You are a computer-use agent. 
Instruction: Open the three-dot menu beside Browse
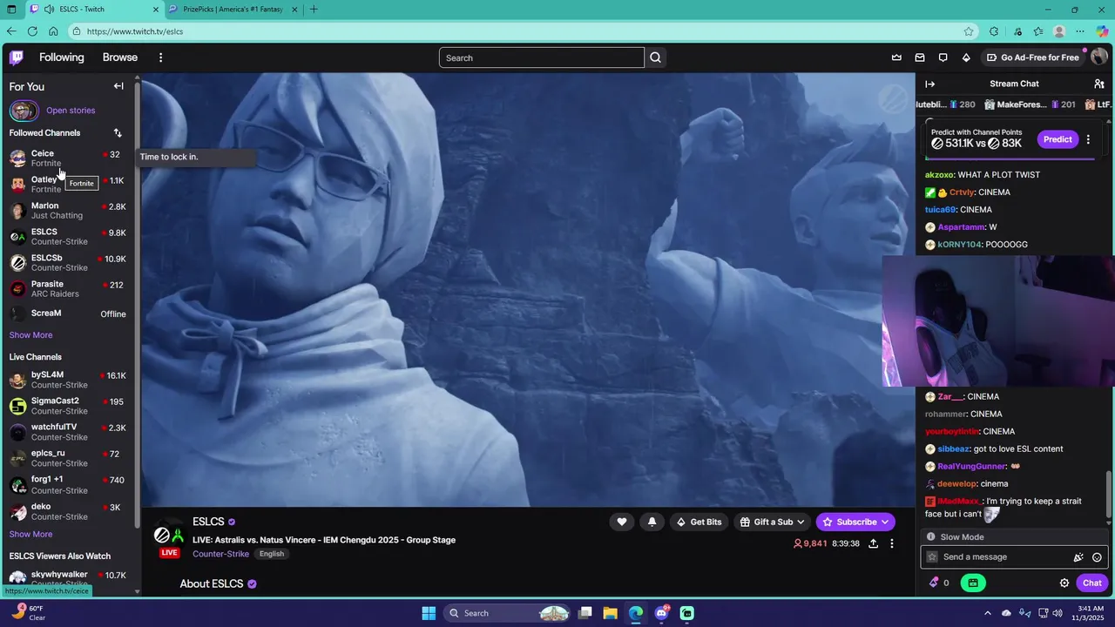coord(160,57)
